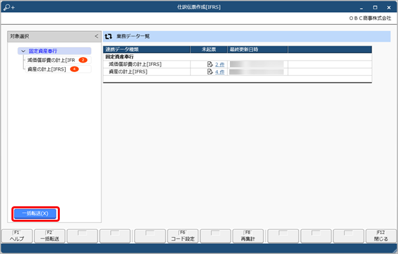Click the 最終更新日時 column header

coord(257,50)
